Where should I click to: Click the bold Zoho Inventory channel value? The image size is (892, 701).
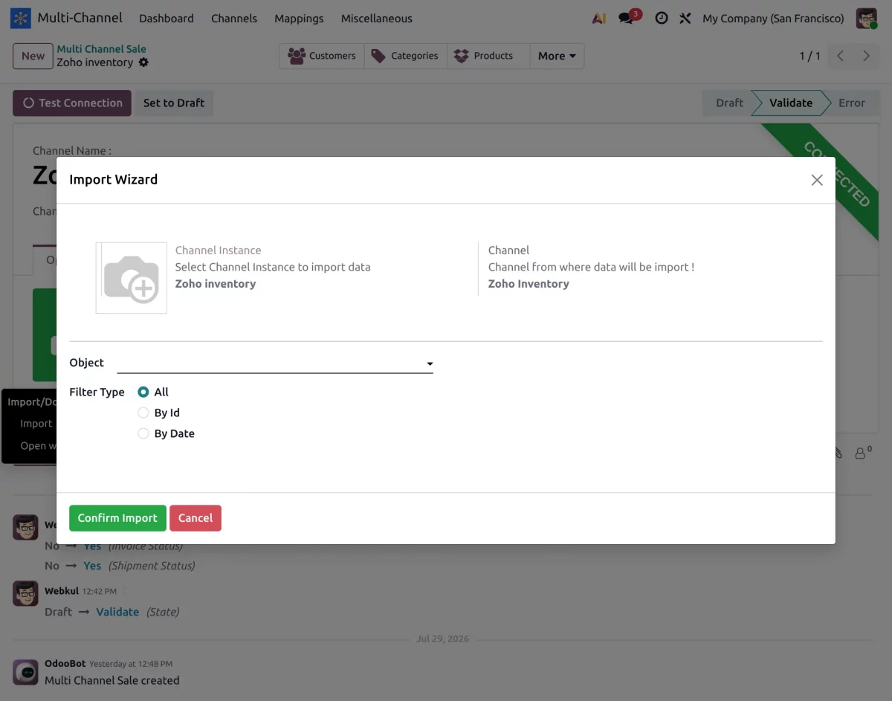[529, 284]
